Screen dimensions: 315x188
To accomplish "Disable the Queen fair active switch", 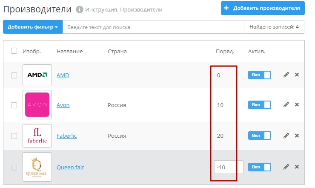I will tap(260, 167).
